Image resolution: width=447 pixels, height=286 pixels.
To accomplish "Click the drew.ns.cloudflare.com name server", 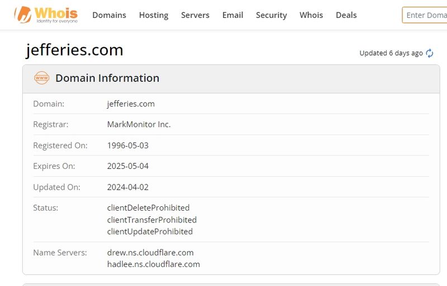I will [150, 253].
